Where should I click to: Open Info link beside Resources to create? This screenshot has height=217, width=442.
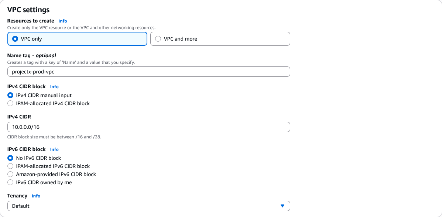point(62,21)
